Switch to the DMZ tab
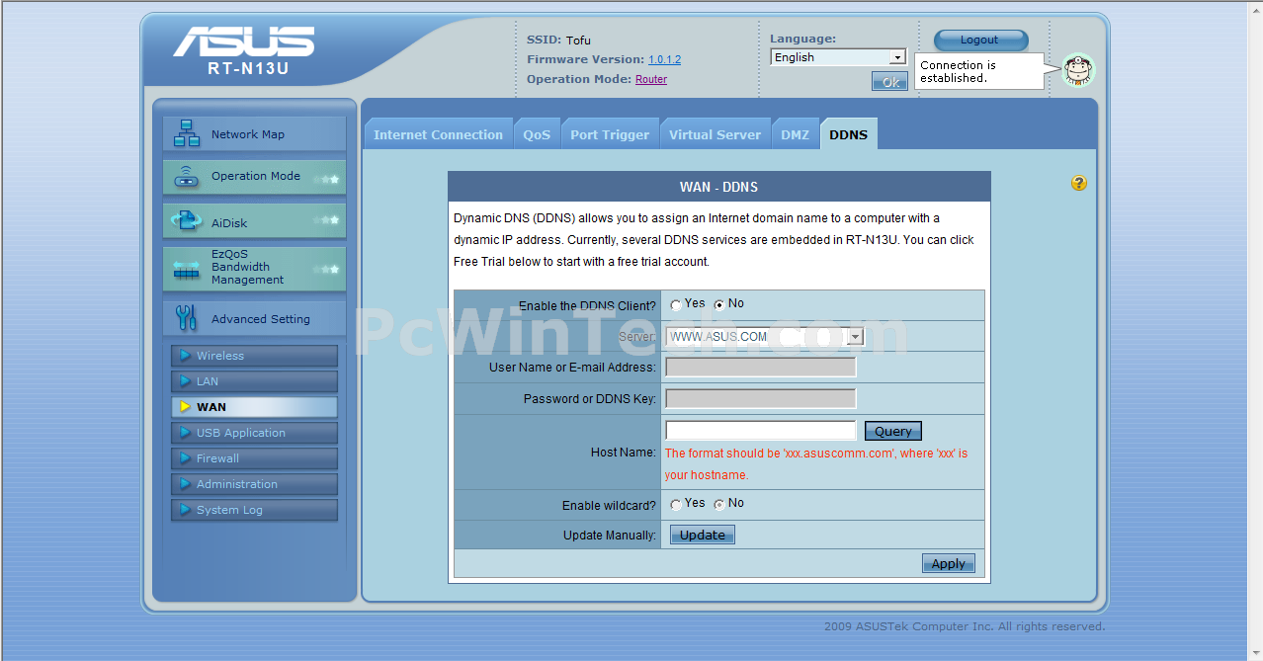Screen dimensions: 1263x661 coord(795,134)
